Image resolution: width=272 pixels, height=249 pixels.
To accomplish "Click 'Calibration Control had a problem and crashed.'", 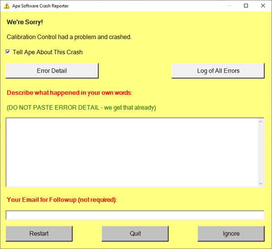I will 69,37.
